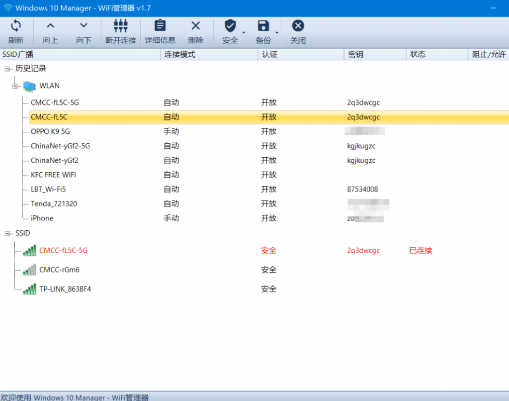Click the SSID group label
The image size is (509, 401).
click(x=23, y=233)
